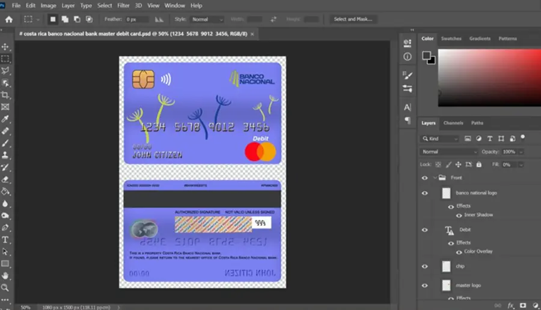Click the foreground color swatch
The height and width of the screenshot is (310, 541).
[x=426, y=55]
